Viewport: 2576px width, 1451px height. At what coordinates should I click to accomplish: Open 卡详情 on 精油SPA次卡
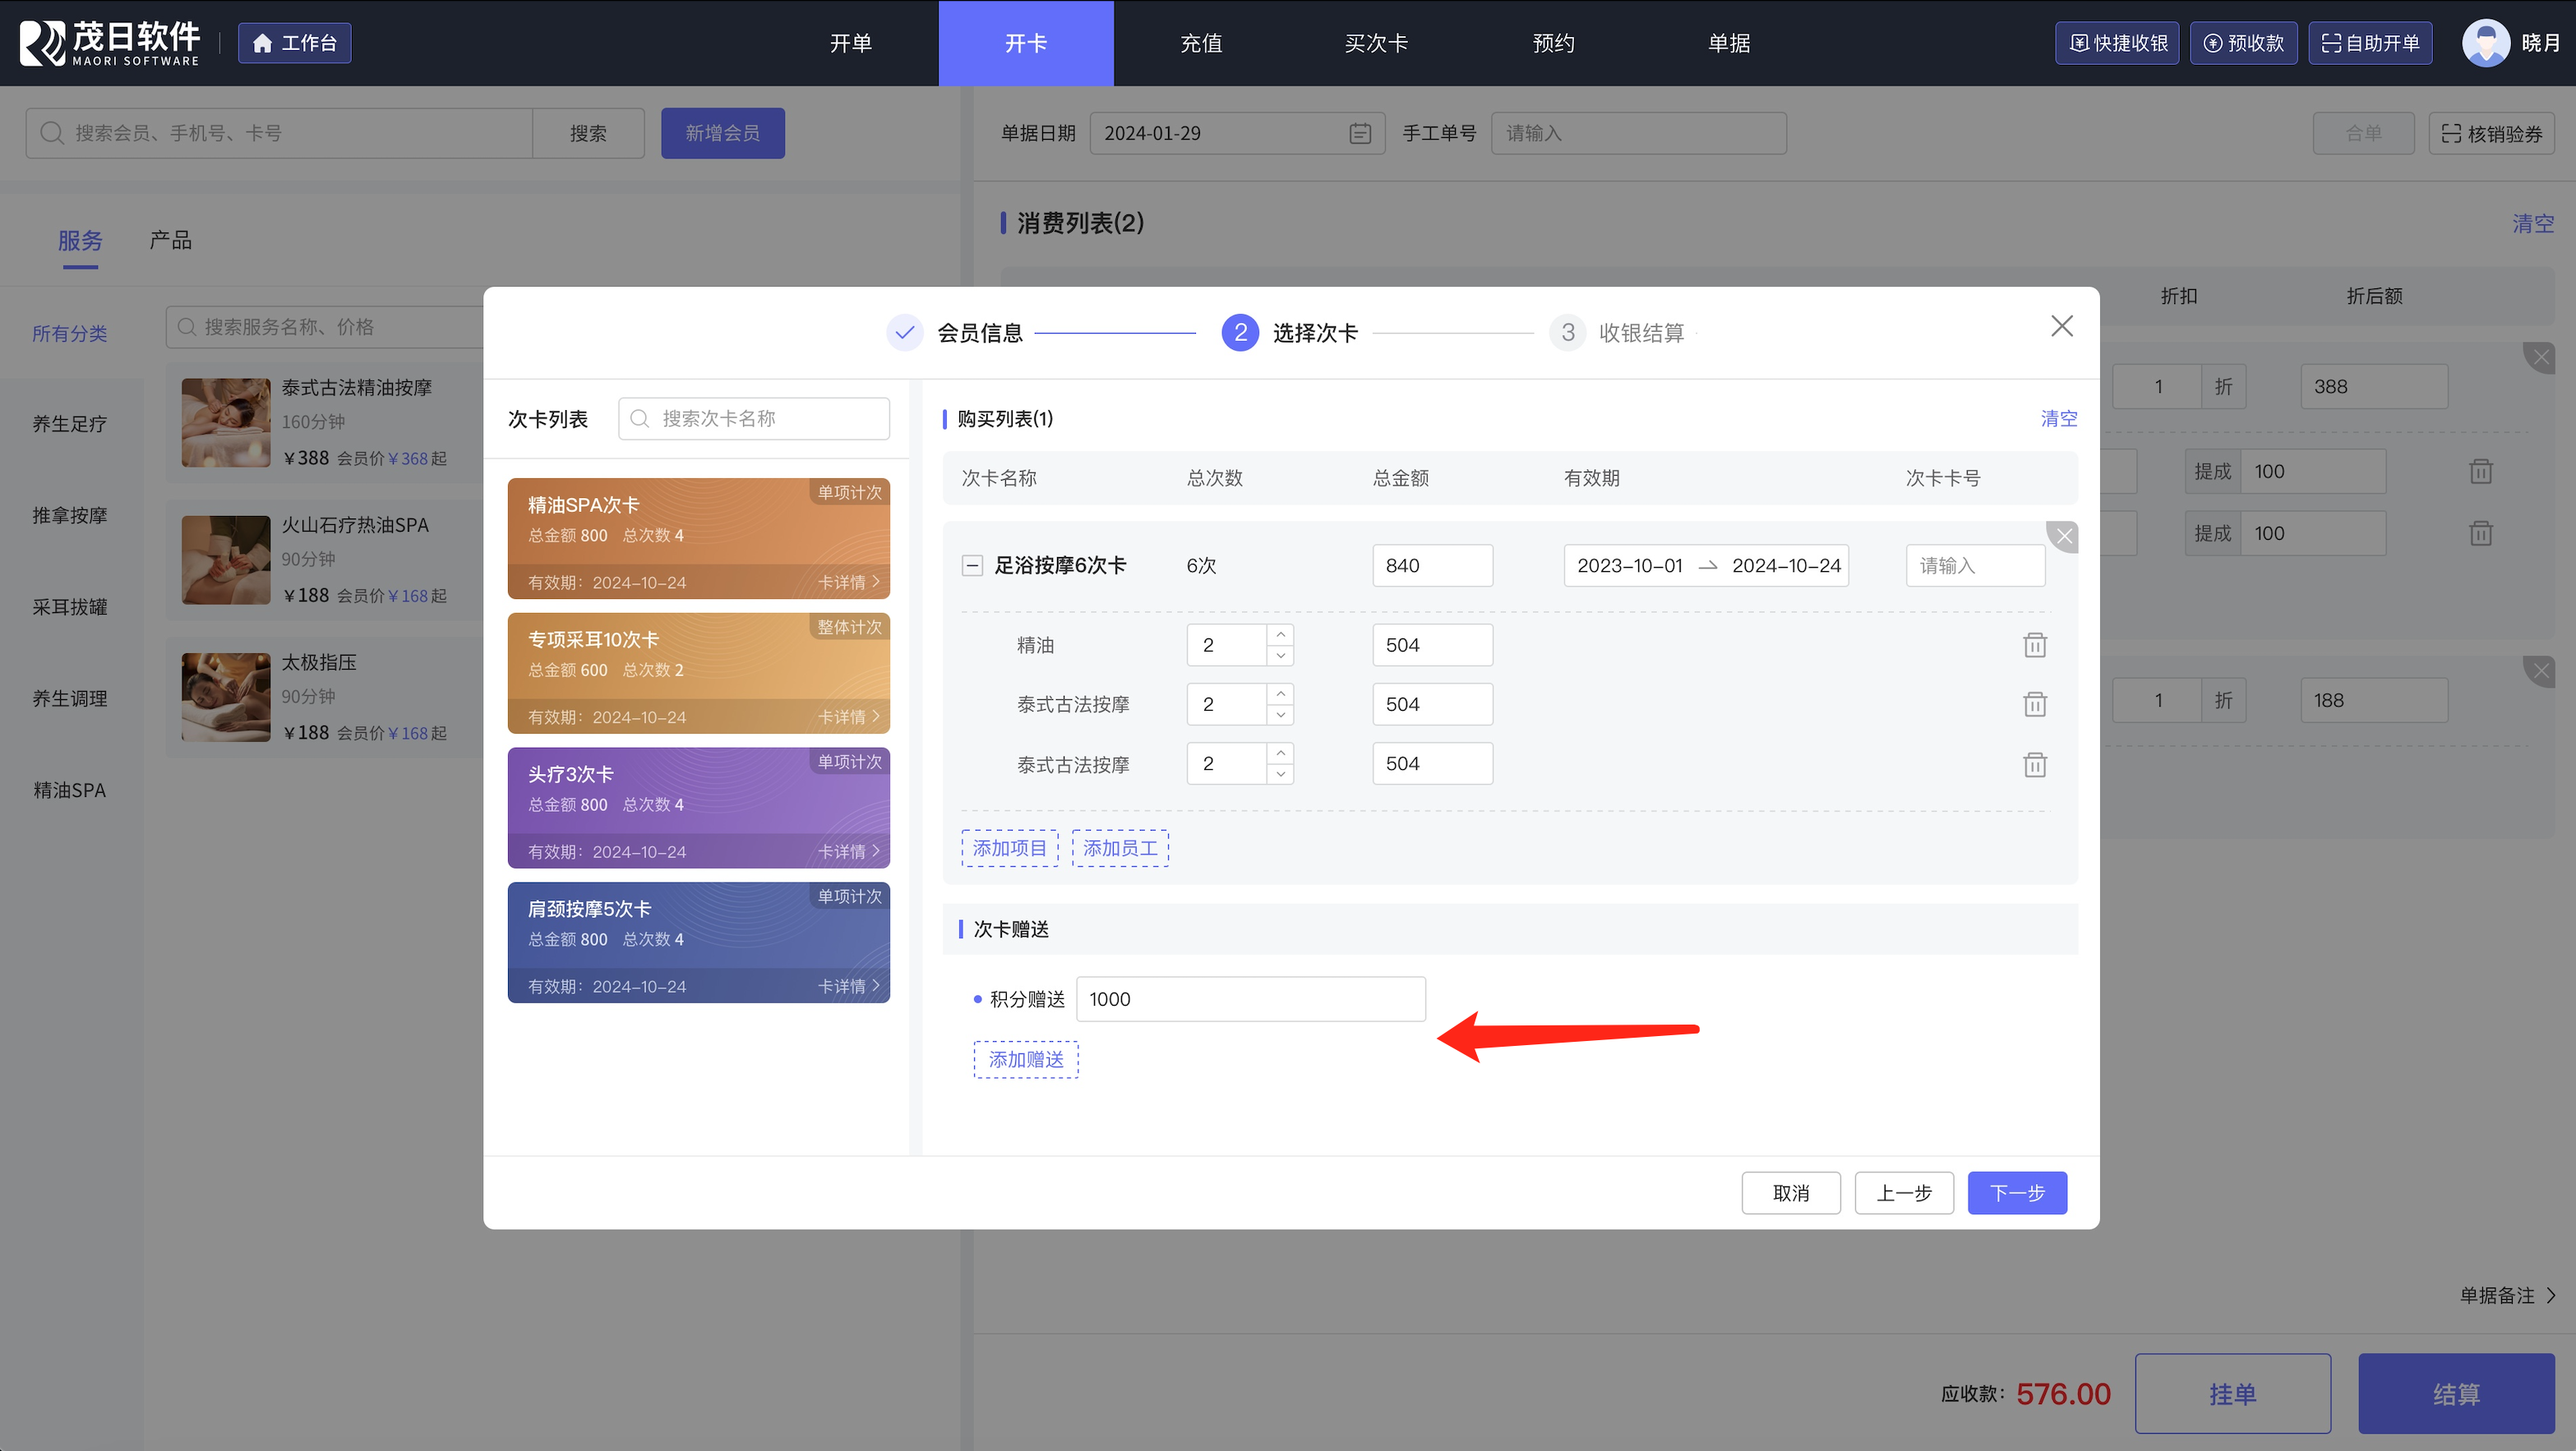click(849, 583)
